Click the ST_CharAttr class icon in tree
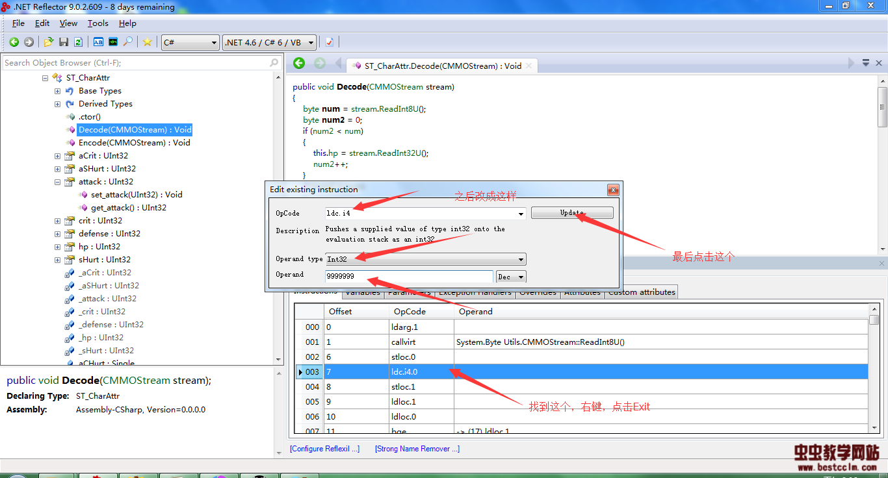This screenshot has height=478, width=888. point(58,78)
